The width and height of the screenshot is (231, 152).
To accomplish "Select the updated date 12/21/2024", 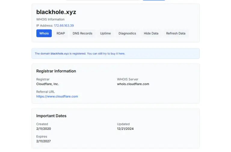I will (125, 129).
